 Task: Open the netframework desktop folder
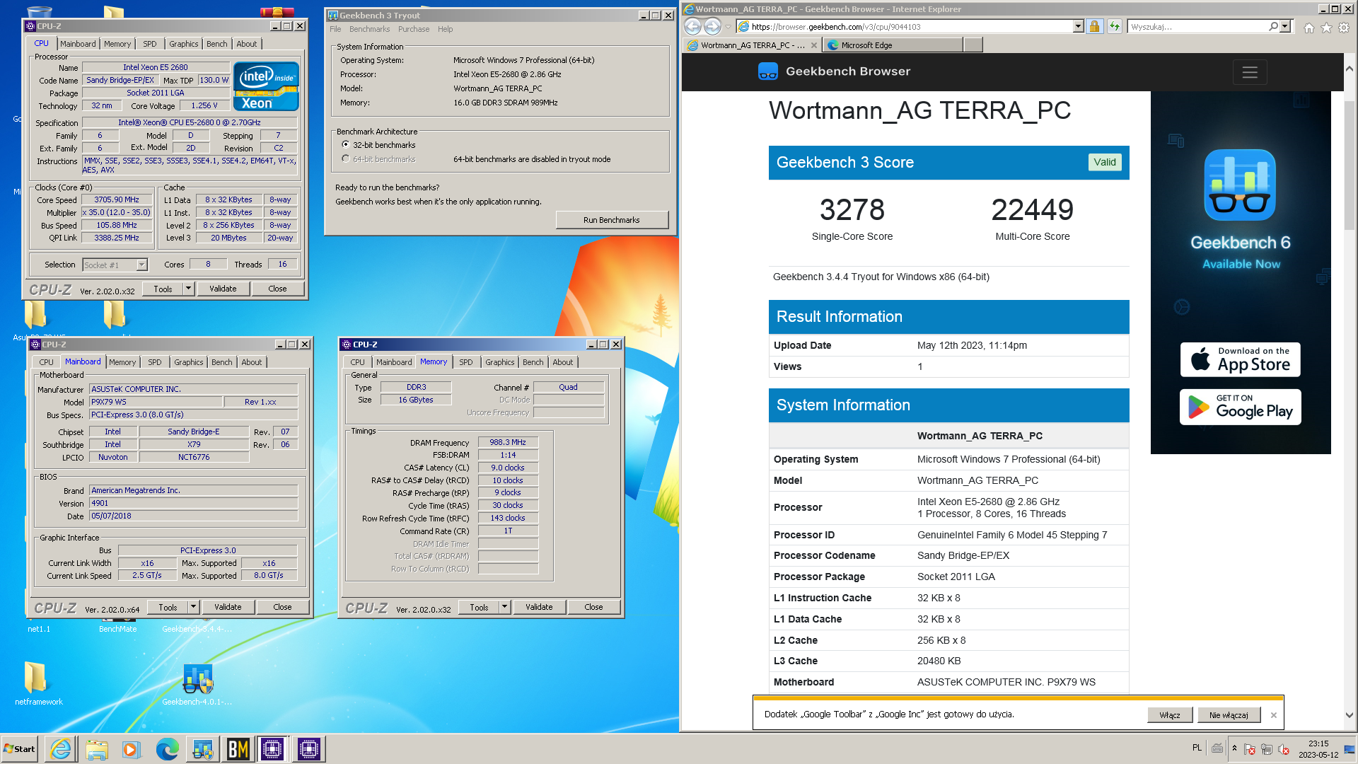(x=38, y=684)
